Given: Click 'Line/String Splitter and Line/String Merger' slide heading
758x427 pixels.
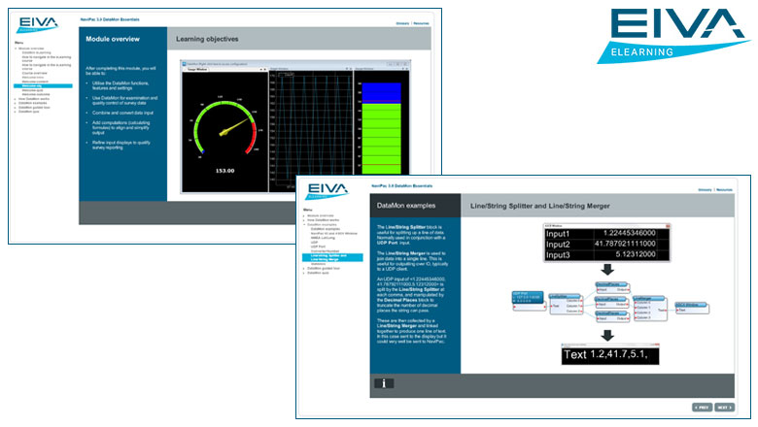Looking at the screenshot, I should [x=539, y=206].
